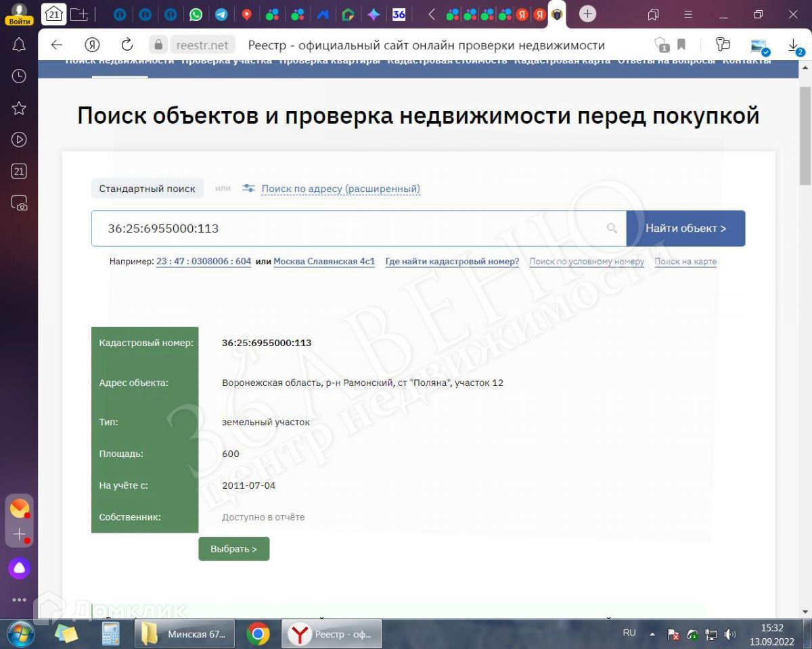The height and width of the screenshot is (649, 812).
Task: Click the 'Войти' profile avatar
Action: [x=19, y=14]
